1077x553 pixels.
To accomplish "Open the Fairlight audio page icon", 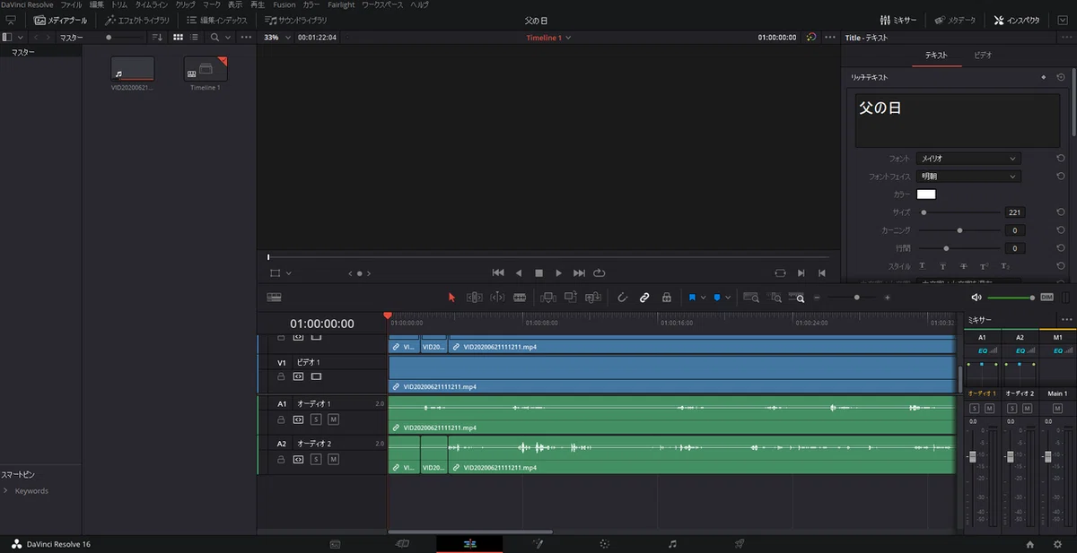I will (x=672, y=543).
